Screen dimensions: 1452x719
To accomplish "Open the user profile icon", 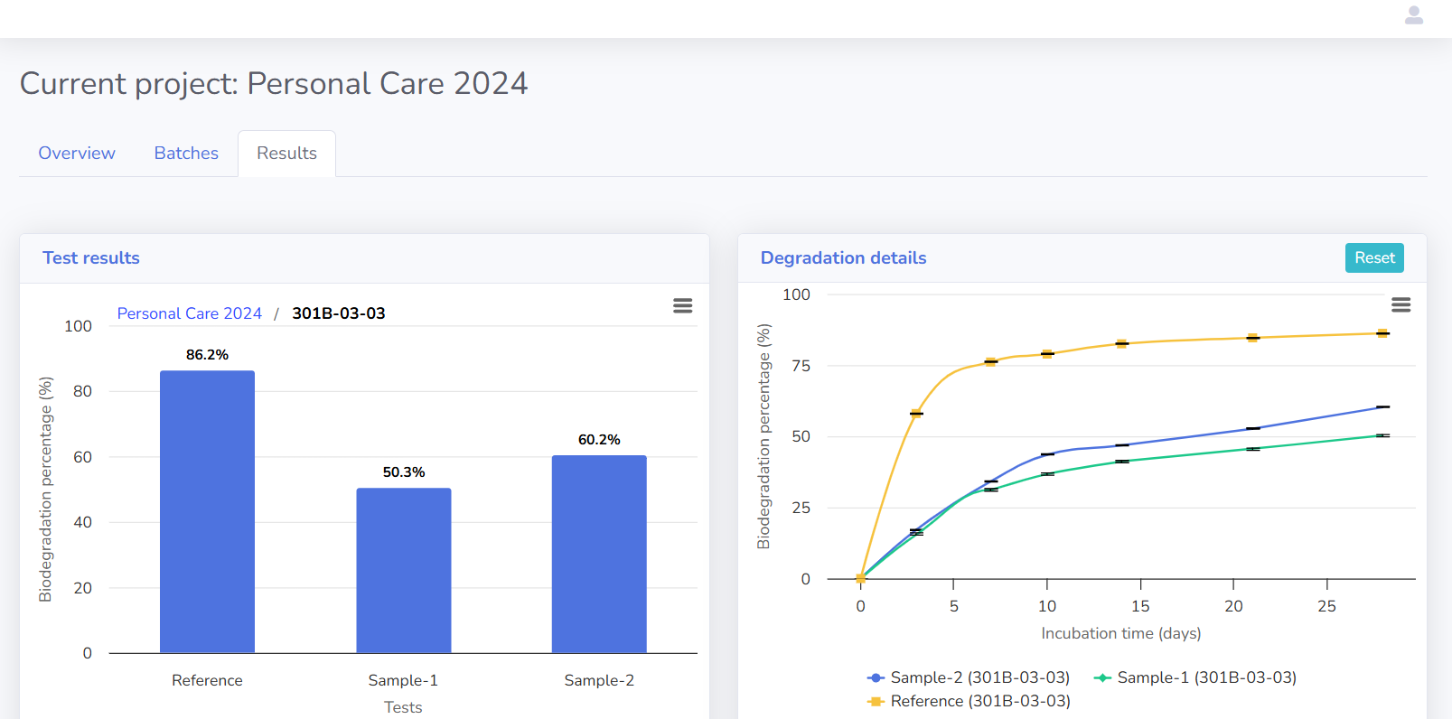I will point(1414,15).
